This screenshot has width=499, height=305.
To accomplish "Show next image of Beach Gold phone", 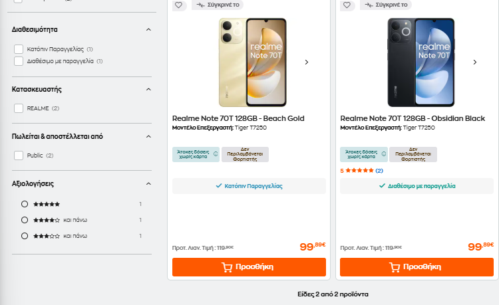I will point(307,62).
